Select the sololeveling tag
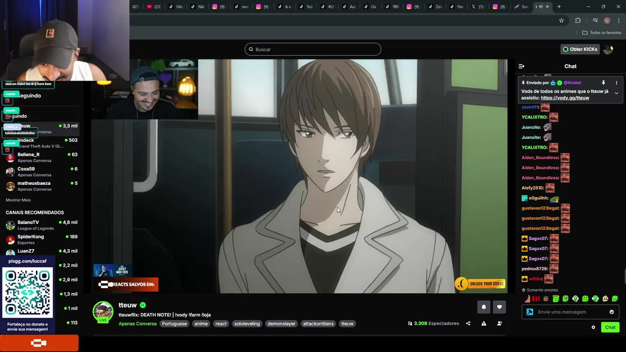The image size is (626, 352). click(247, 324)
